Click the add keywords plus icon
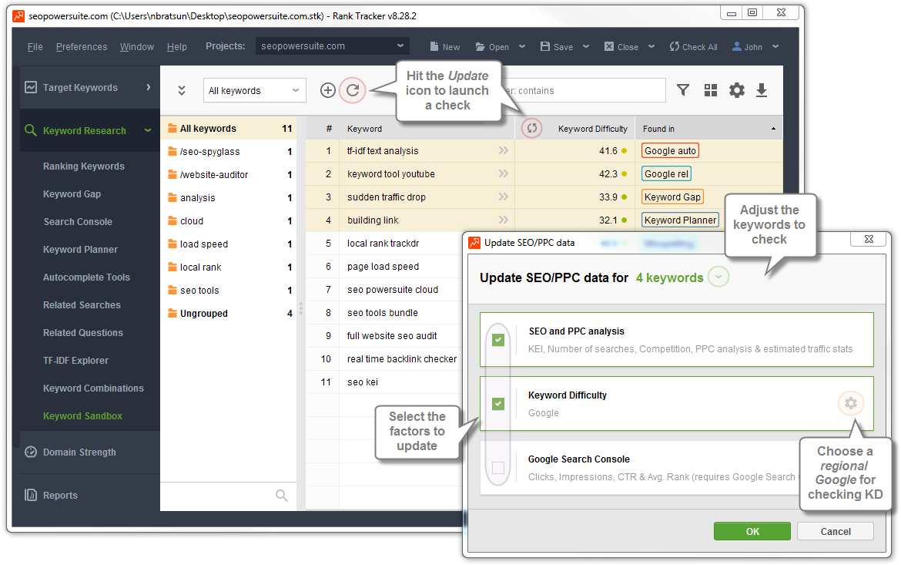Screen dimensions: 901x565 click(x=328, y=90)
